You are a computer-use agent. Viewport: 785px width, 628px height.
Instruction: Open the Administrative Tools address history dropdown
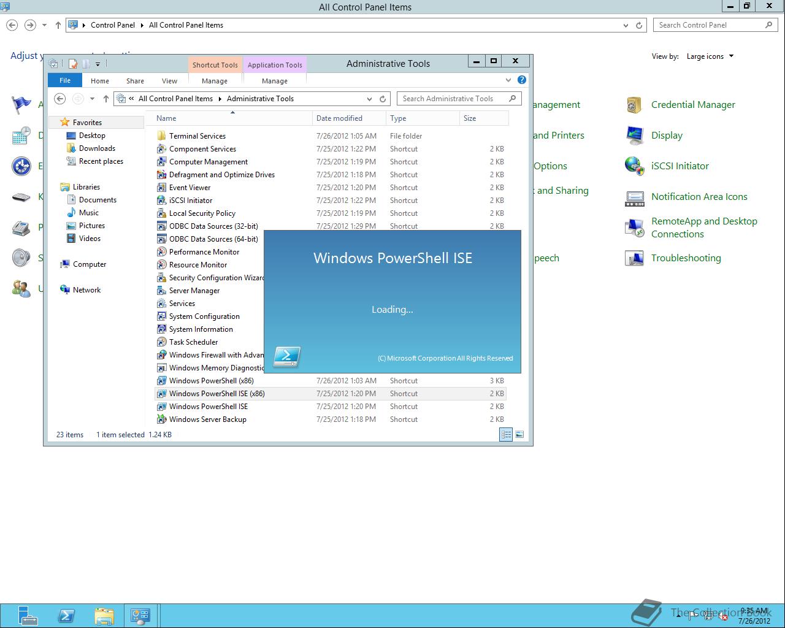click(x=369, y=99)
